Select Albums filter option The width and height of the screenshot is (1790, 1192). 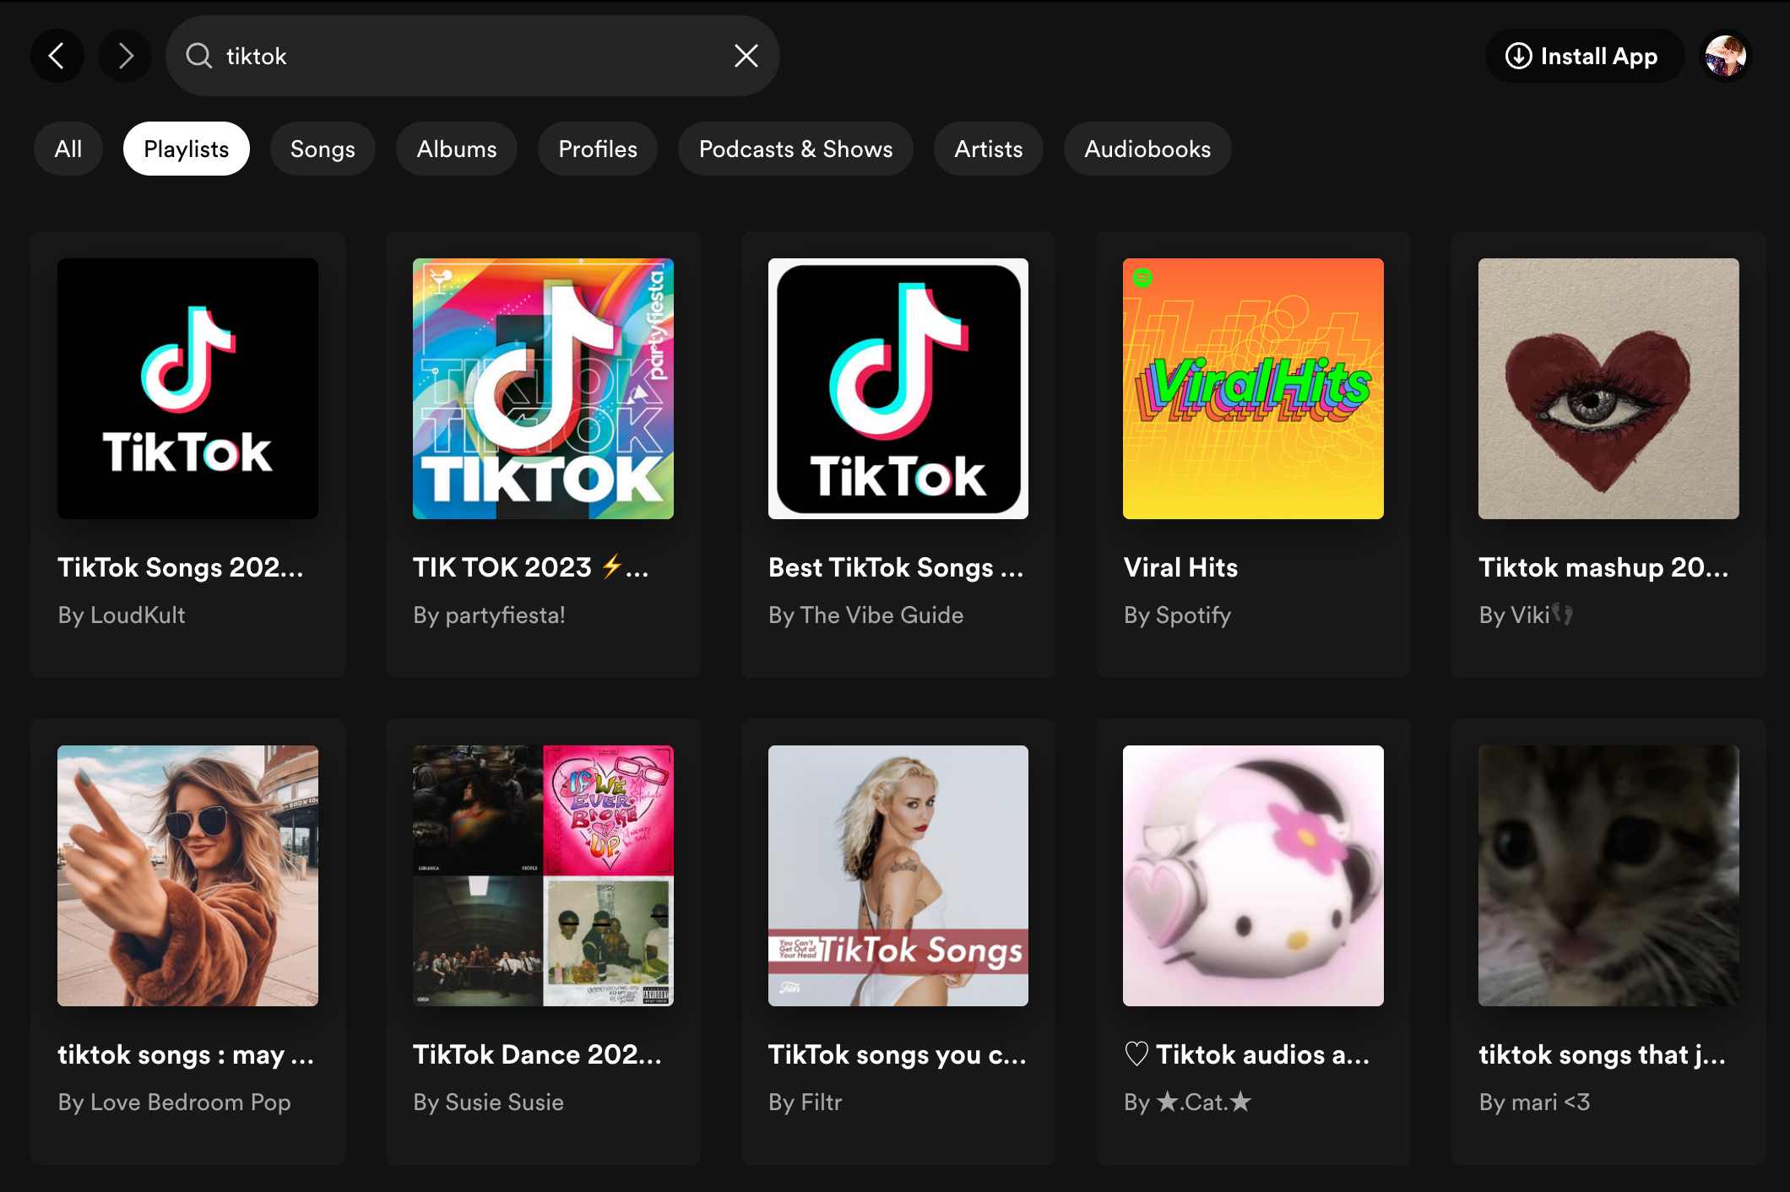coord(456,149)
